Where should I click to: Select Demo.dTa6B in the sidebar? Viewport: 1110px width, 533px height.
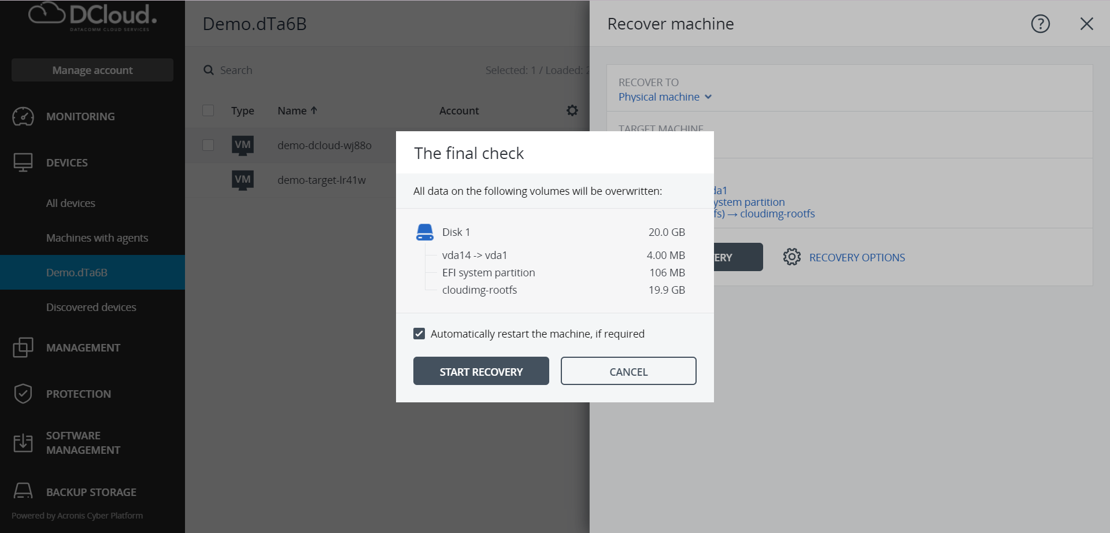77,272
